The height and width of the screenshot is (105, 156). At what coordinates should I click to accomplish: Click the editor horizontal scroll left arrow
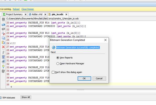(x=11, y=87)
